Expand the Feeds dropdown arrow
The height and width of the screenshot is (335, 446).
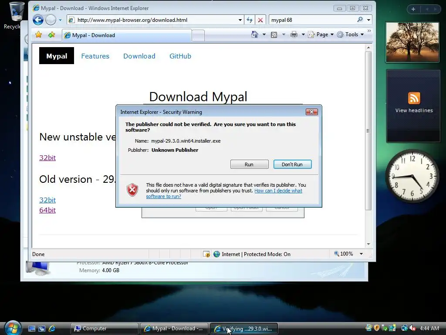283,35
